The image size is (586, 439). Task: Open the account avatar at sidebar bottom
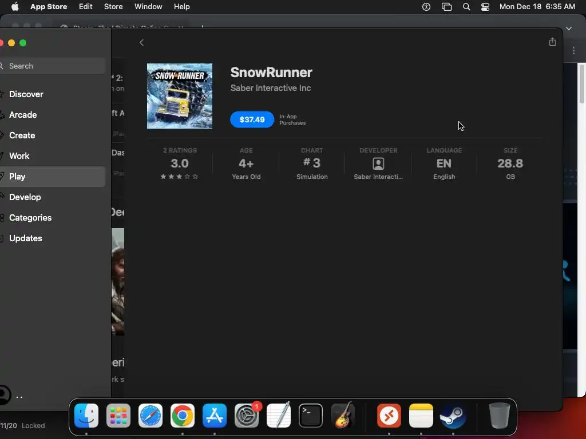click(x=5, y=395)
